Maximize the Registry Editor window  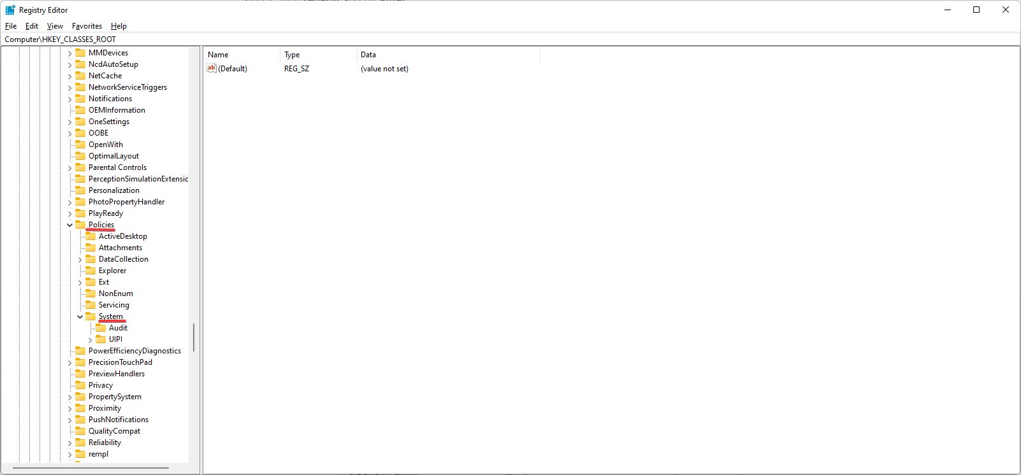coord(976,10)
